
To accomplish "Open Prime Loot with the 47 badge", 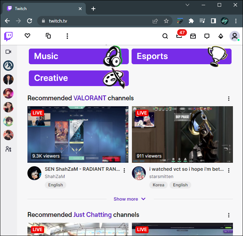I will pos(179,36).
